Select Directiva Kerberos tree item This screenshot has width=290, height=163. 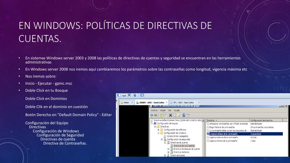181,152
